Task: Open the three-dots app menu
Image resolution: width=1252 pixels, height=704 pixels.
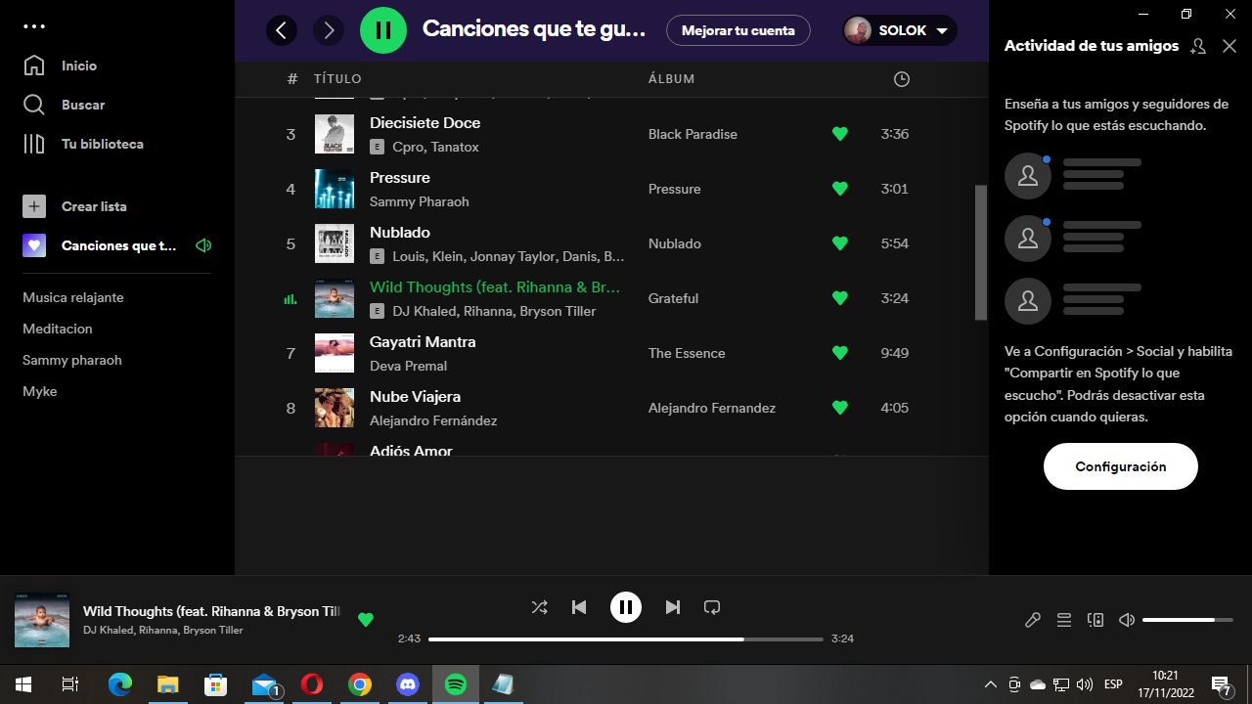Action: pyautogui.click(x=34, y=26)
